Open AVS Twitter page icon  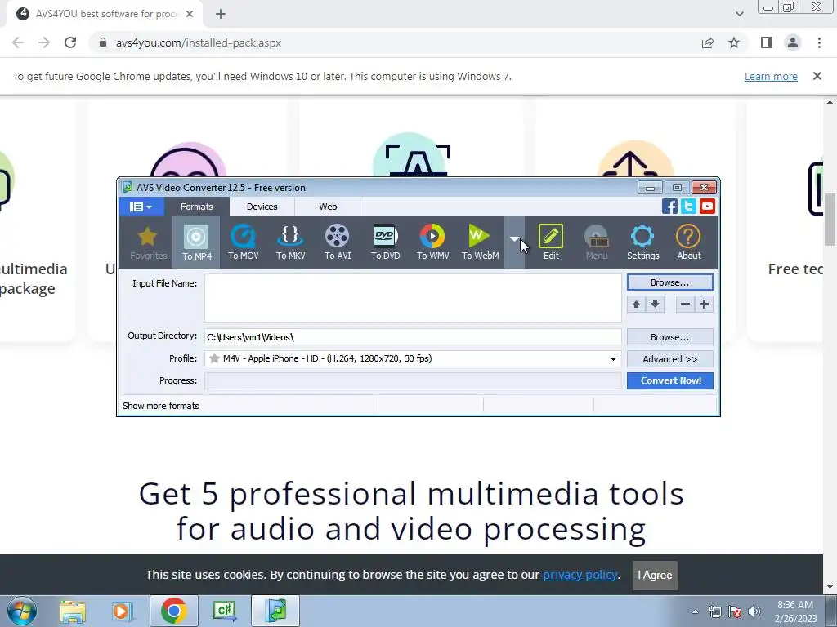[x=688, y=207]
